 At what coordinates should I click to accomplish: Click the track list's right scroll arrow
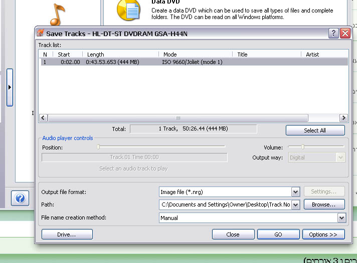[343, 118]
